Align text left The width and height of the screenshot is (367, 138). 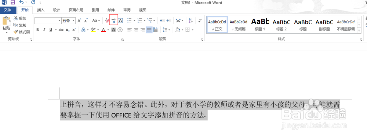coord(130,30)
